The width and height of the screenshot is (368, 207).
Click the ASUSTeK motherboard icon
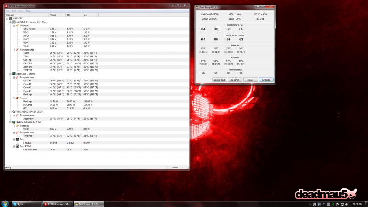coord(14,22)
